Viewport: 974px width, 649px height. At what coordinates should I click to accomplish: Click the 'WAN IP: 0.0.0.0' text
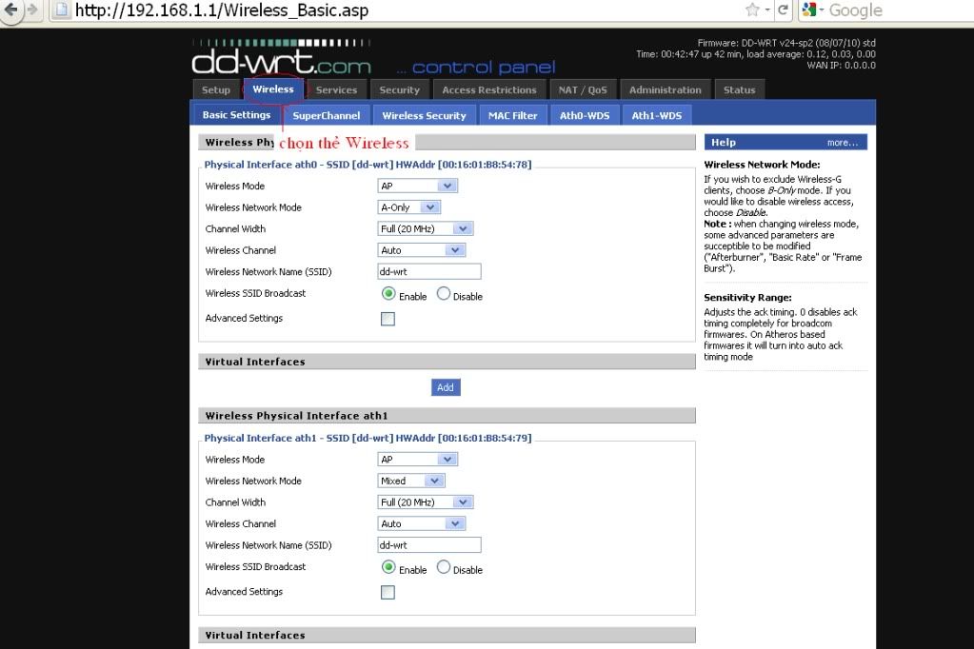(x=841, y=66)
